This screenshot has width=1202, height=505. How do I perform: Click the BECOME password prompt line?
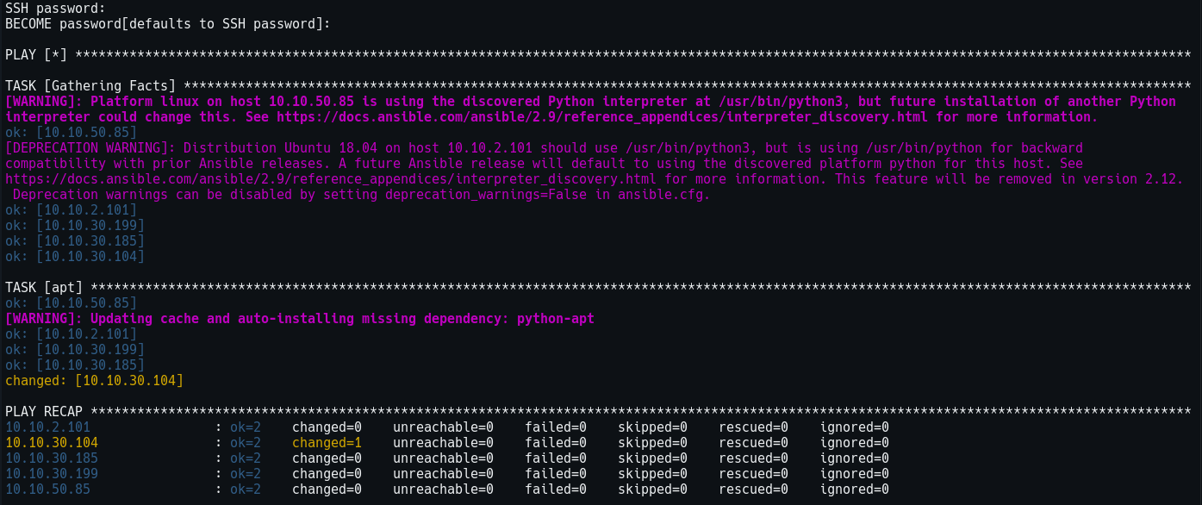[168, 24]
